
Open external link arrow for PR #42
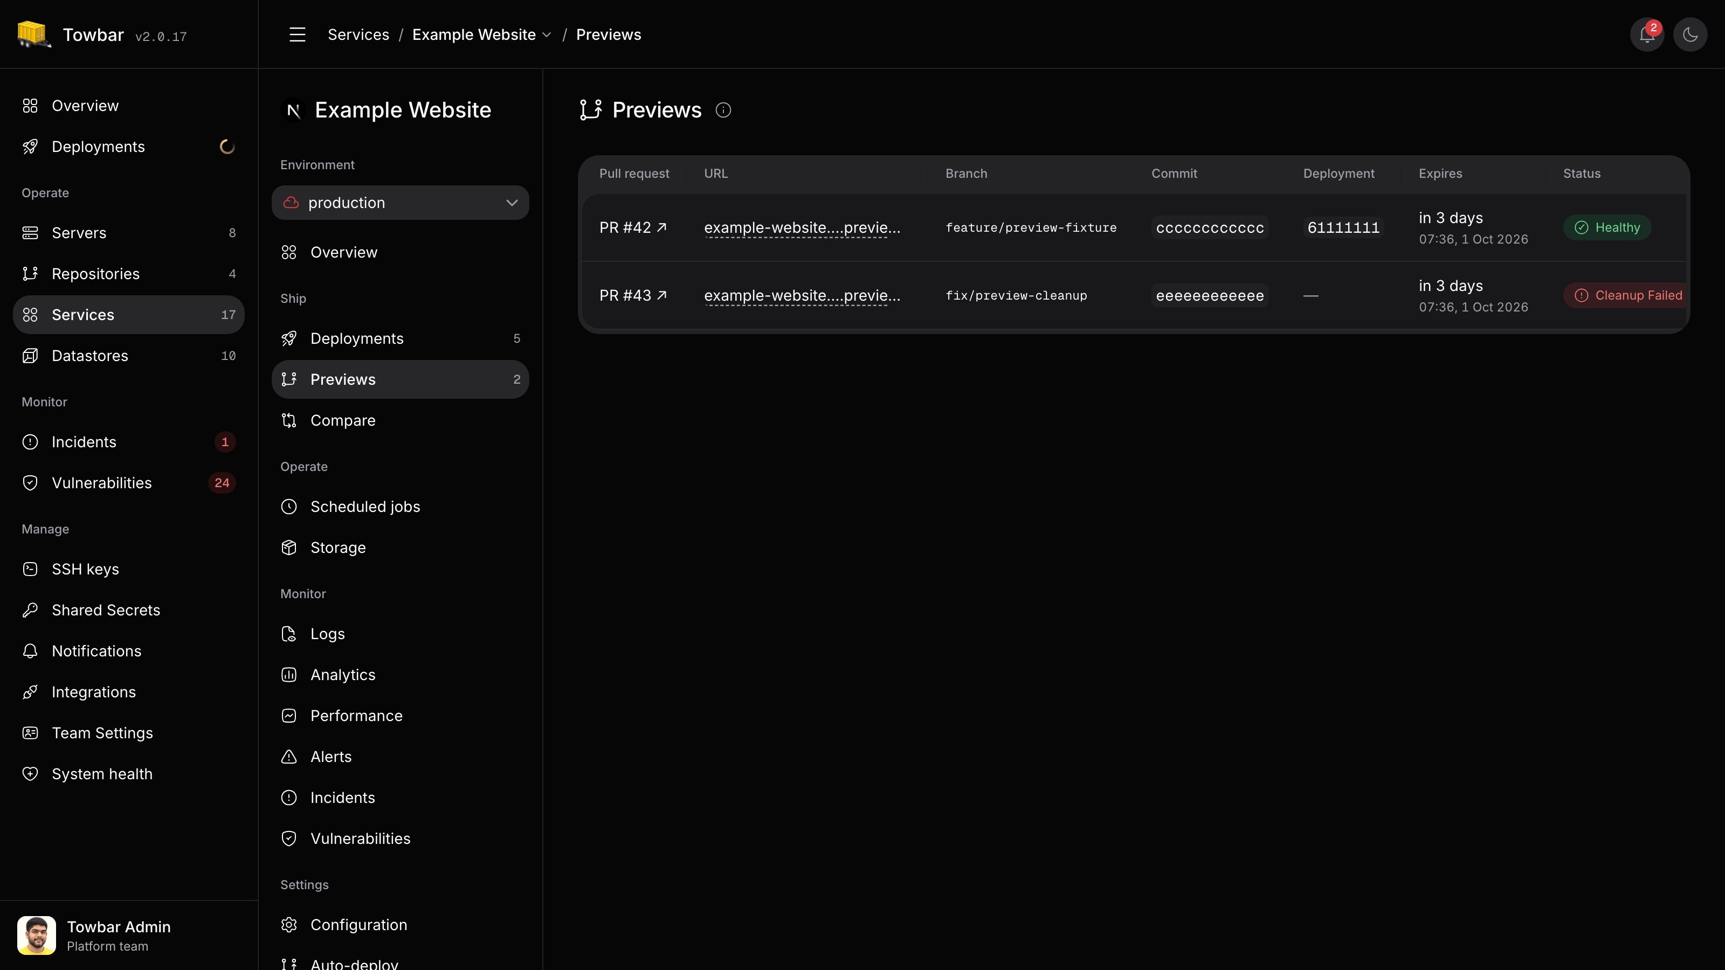tap(661, 227)
